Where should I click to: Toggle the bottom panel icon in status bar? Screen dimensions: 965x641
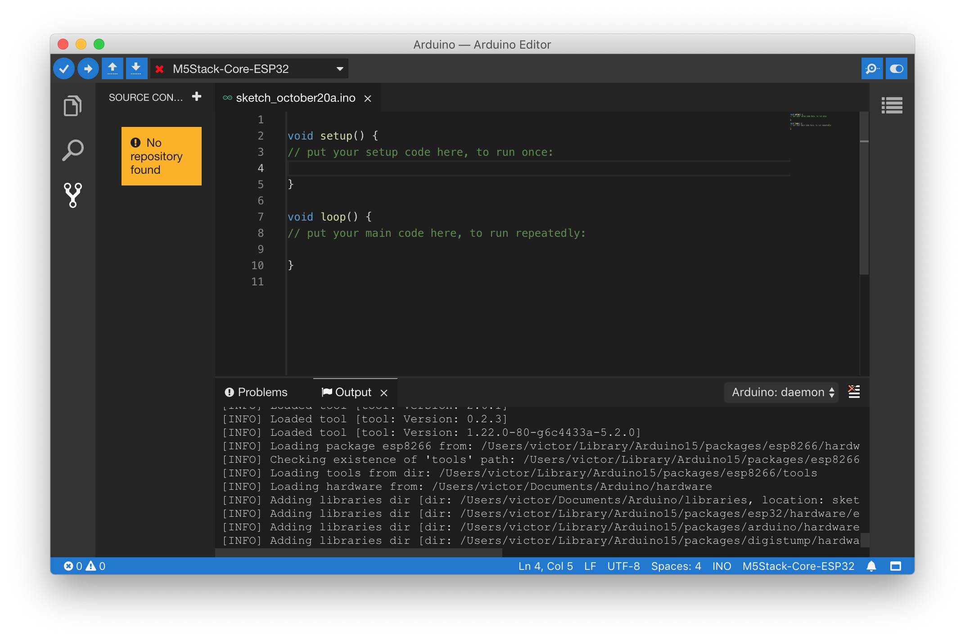click(896, 566)
